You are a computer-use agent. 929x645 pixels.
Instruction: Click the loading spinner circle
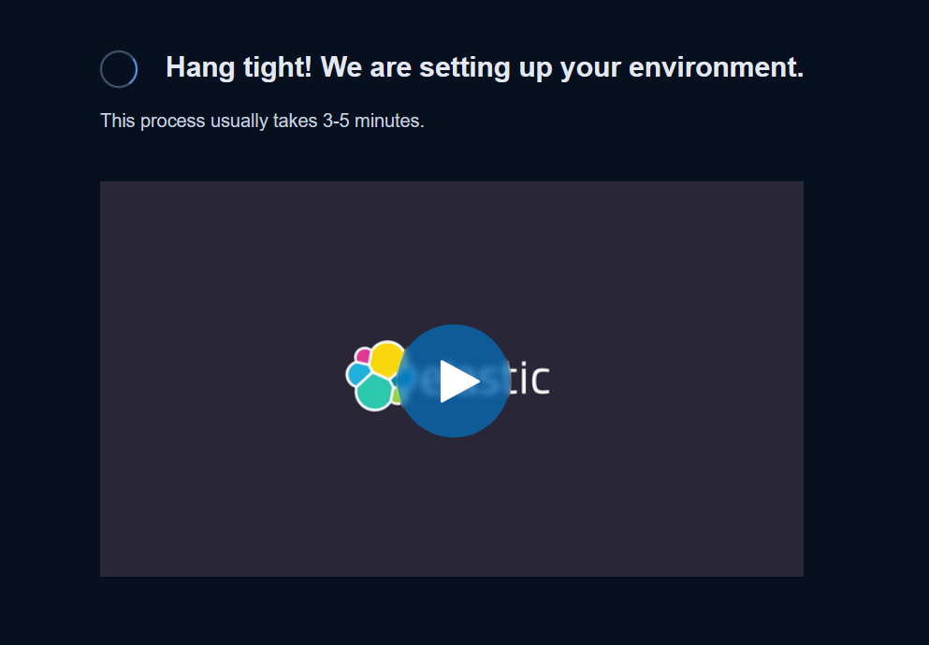tap(119, 69)
